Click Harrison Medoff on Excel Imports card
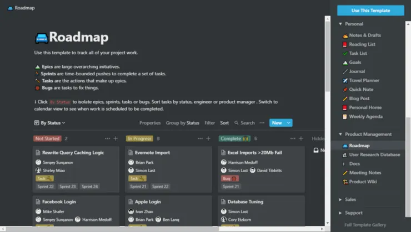 click(239, 162)
